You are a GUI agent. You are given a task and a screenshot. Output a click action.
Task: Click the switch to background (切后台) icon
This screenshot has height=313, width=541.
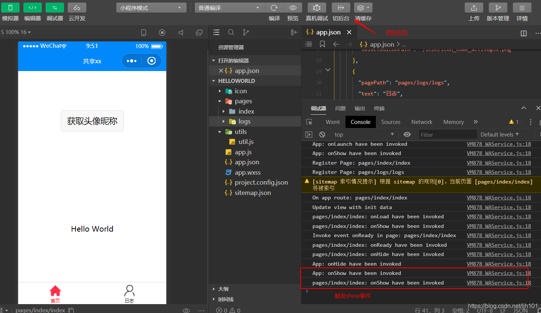pos(341,8)
